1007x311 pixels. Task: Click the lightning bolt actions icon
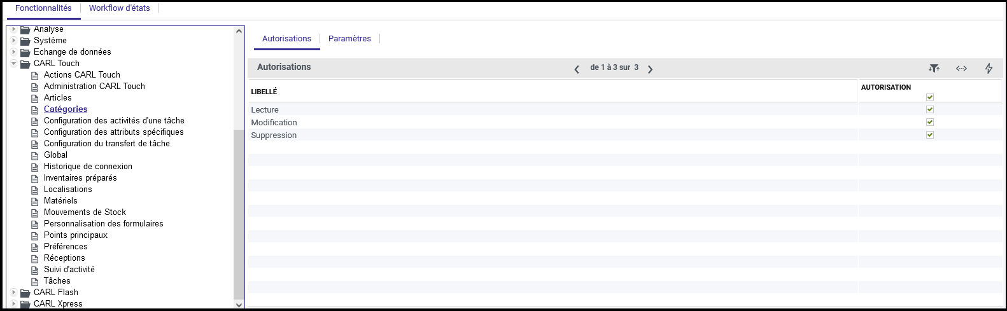pos(989,68)
